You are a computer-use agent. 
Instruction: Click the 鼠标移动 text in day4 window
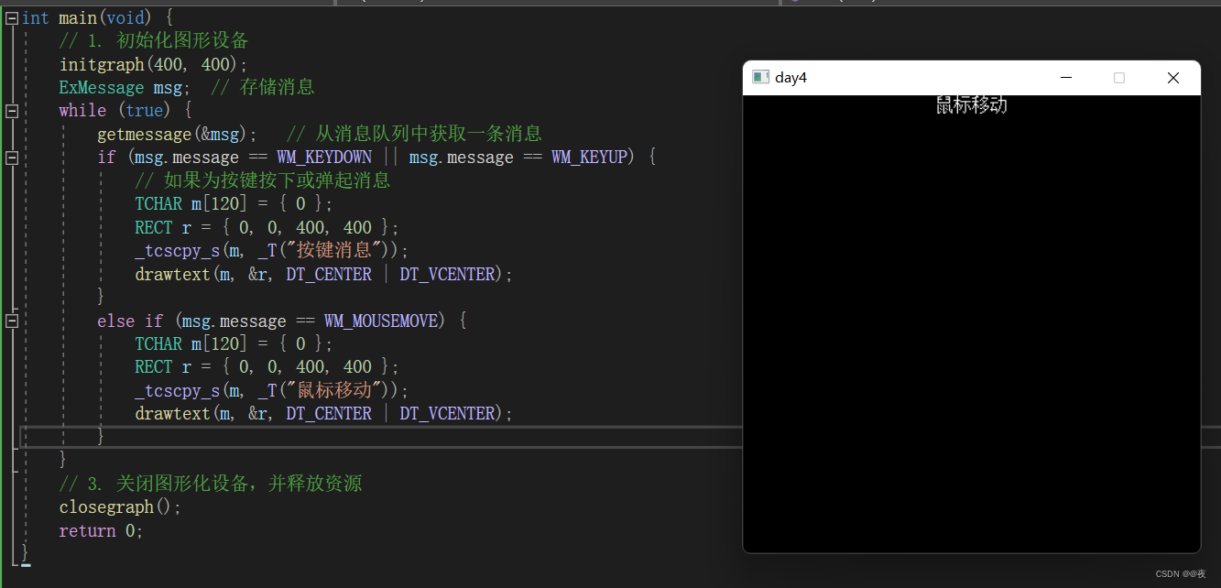[972, 105]
